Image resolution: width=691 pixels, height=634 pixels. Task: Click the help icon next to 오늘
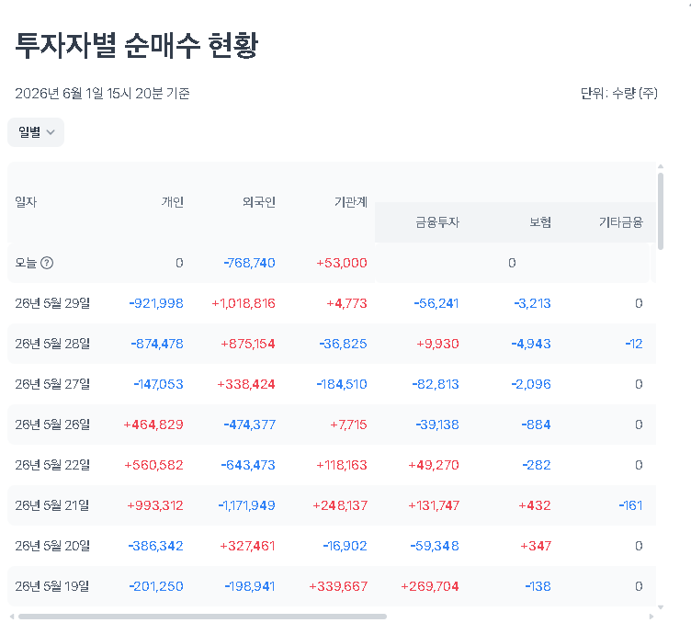47,263
